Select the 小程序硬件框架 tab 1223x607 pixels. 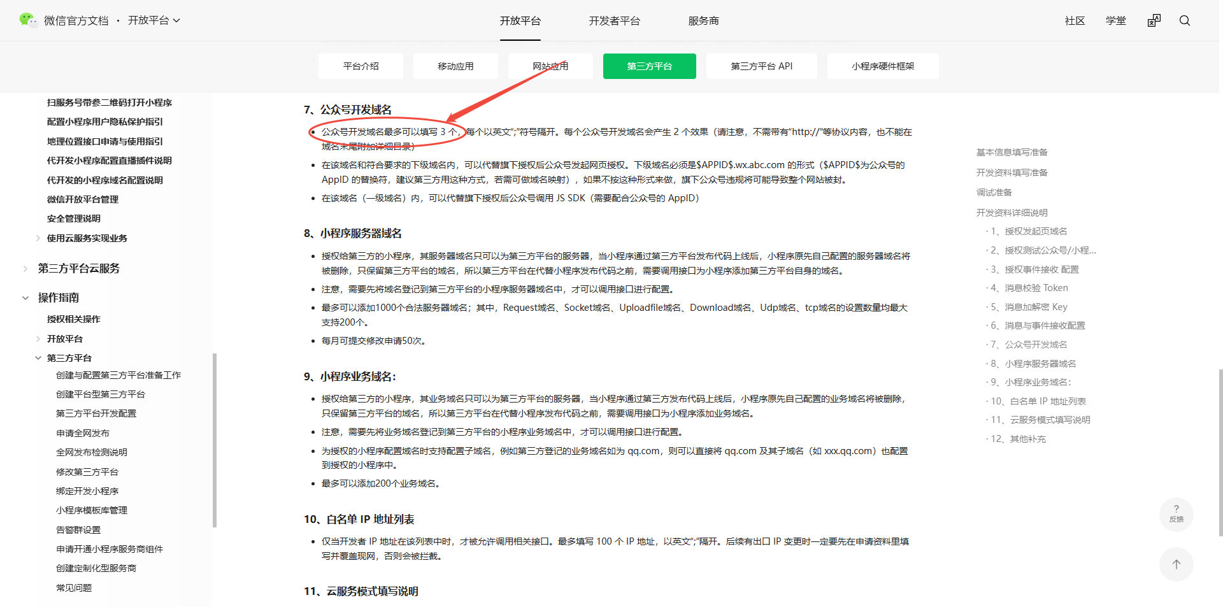(883, 66)
